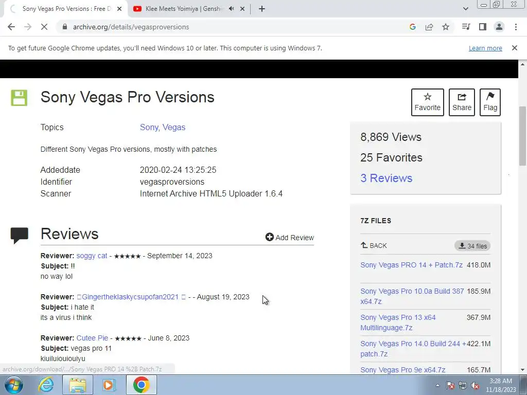Click the taskbar clock showing 3:28 AM
527x395 pixels.
(501, 385)
